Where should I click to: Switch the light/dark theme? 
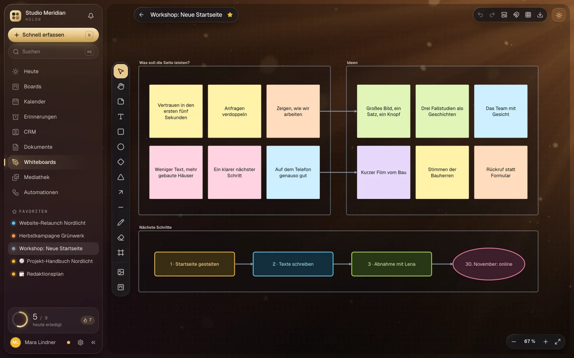click(559, 16)
